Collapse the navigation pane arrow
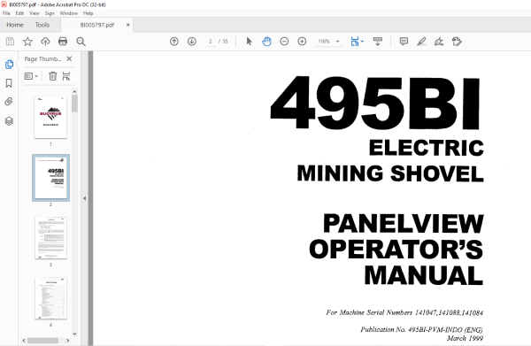The image size is (531, 346). (x=84, y=198)
